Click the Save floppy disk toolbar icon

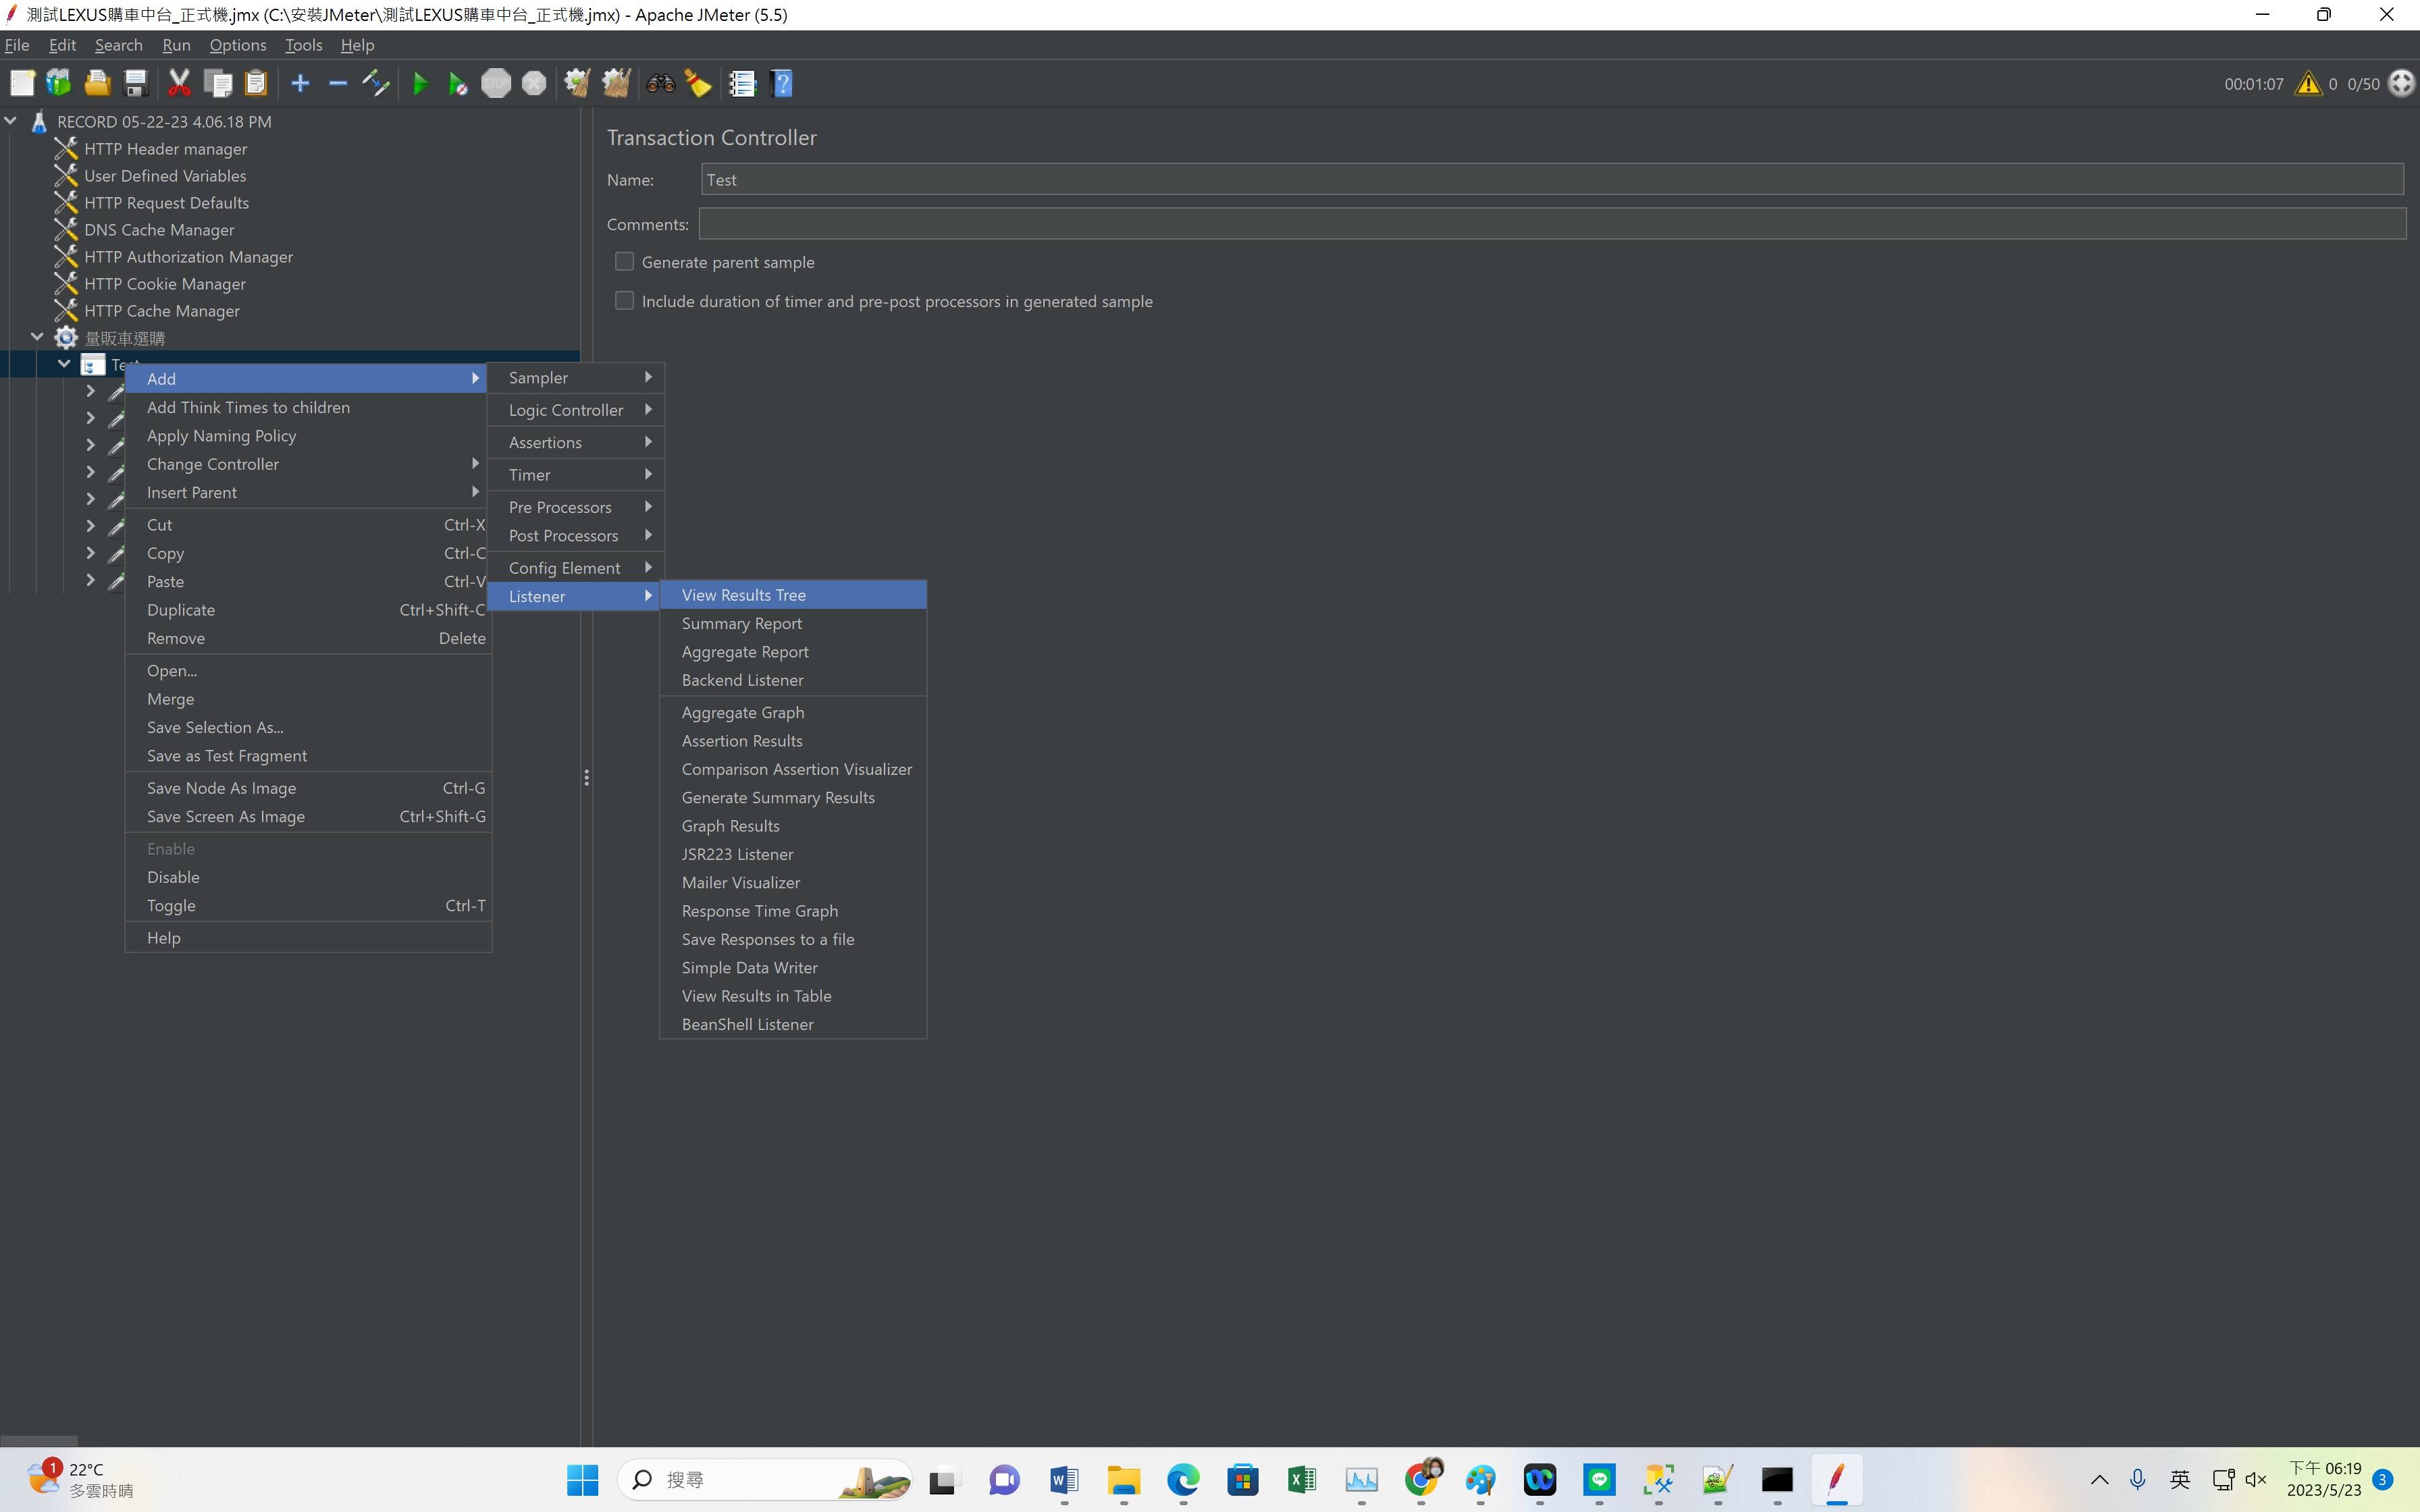click(135, 84)
